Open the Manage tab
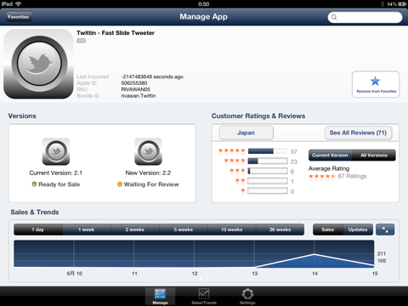Image resolution: width=408 pixels, height=306 pixels. pyautogui.click(x=160, y=297)
